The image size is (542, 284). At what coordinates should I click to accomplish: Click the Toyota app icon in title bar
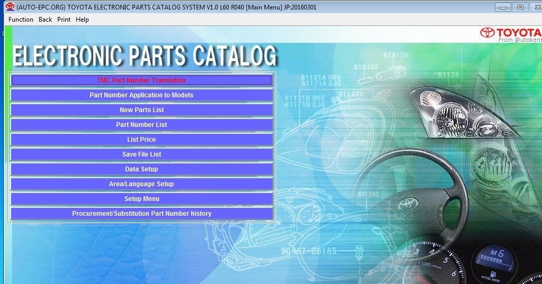point(10,7)
